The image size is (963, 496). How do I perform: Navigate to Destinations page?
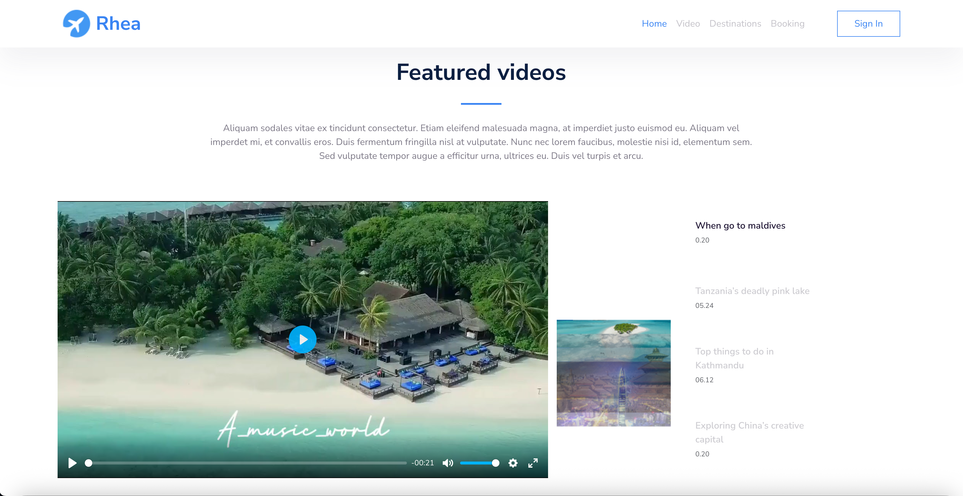pos(735,23)
